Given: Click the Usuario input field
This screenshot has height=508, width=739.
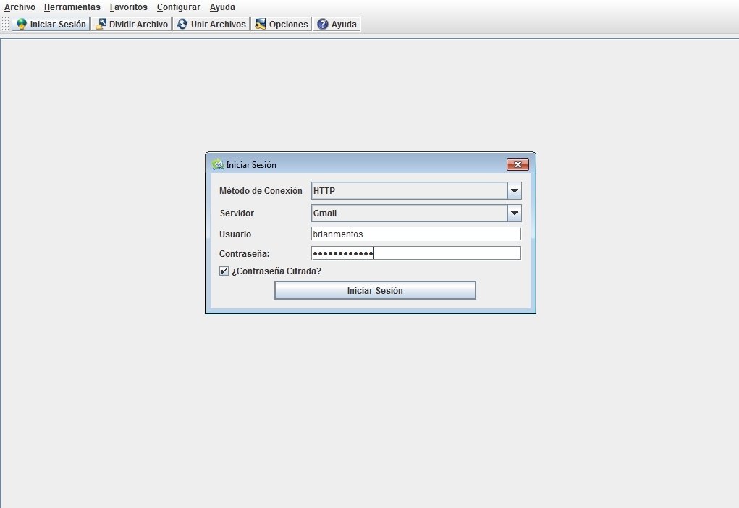Looking at the screenshot, I should pyautogui.click(x=416, y=234).
